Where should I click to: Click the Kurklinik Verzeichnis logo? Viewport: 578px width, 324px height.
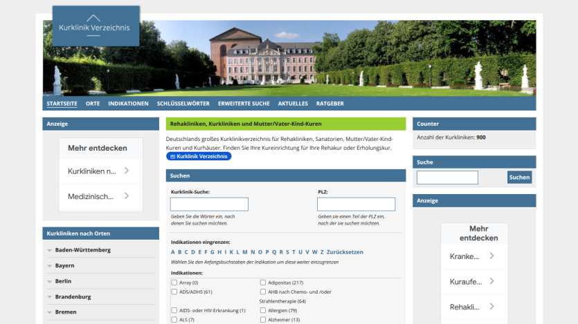coord(96,26)
